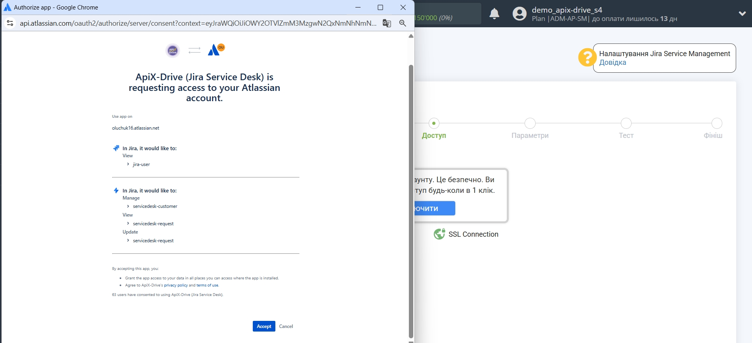Click the Atlassian favicon in title bar
Screen dimensions: 752x343
point(8,7)
